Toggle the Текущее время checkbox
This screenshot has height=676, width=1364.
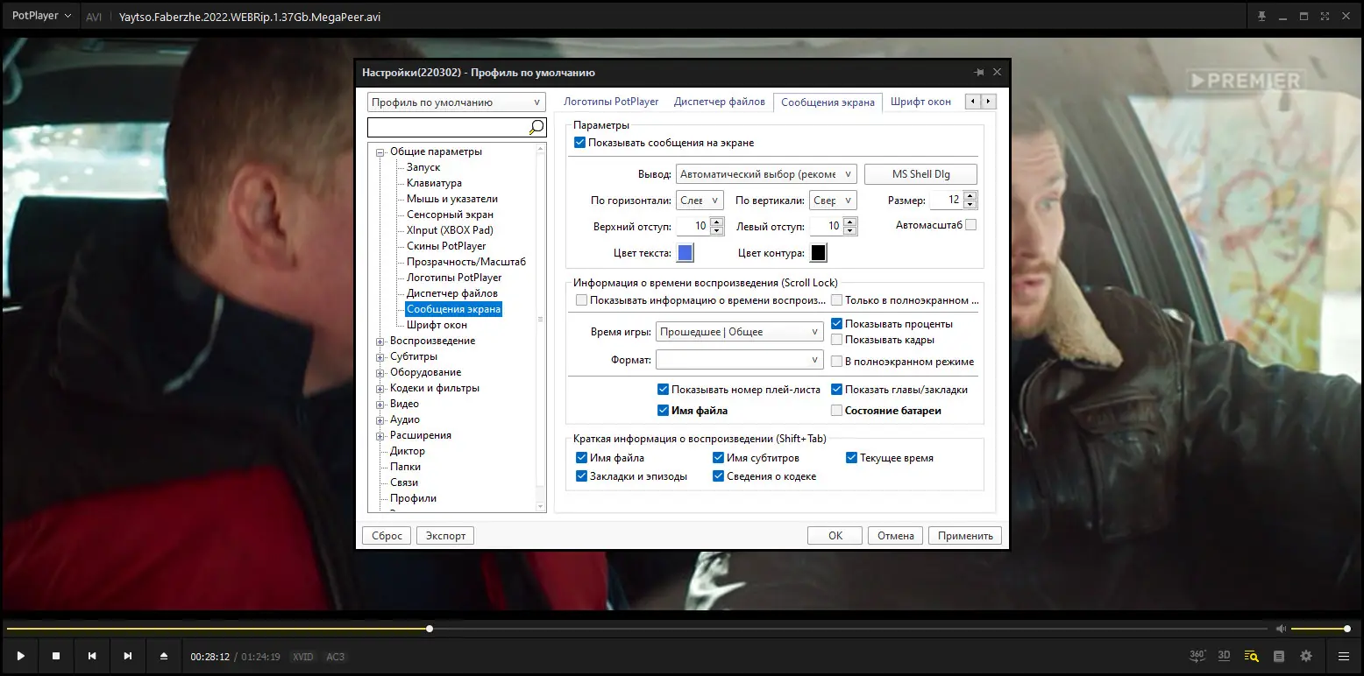click(x=851, y=458)
